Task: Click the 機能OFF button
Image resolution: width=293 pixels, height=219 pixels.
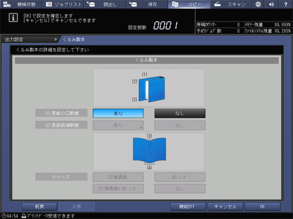Action: [188, 207]
